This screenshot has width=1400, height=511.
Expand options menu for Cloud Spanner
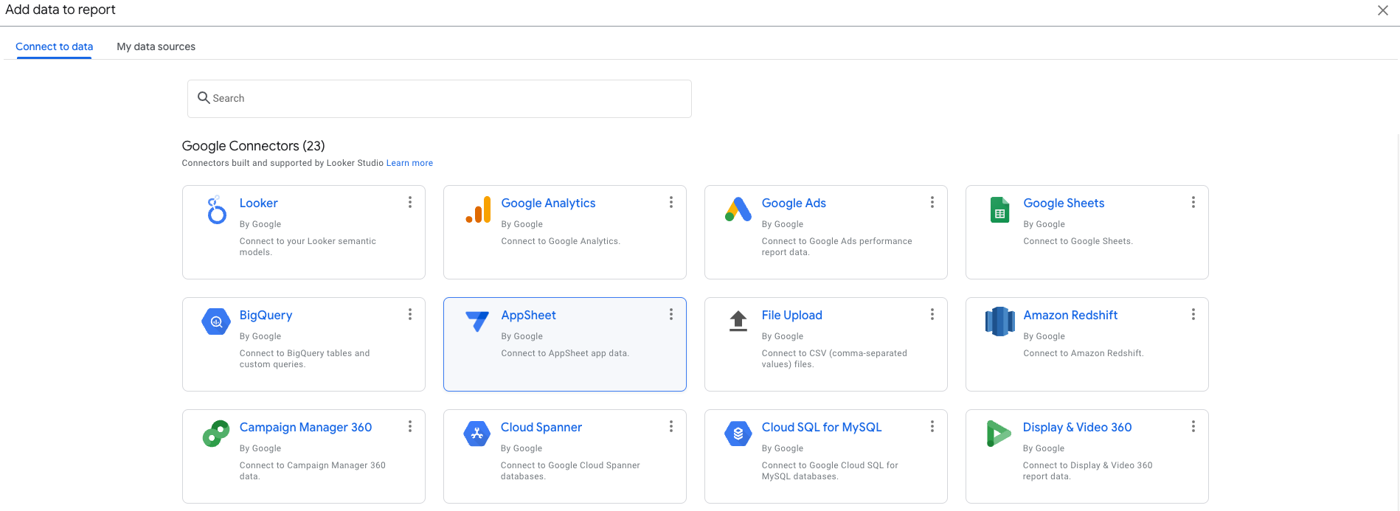point(670,426)
